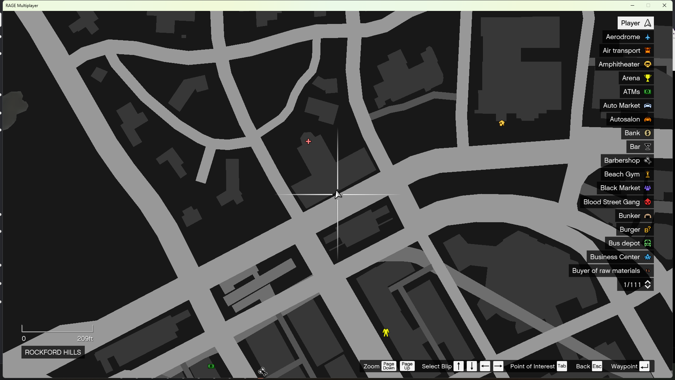Click the legend page up/down arrows

click(x=648, y=285)
